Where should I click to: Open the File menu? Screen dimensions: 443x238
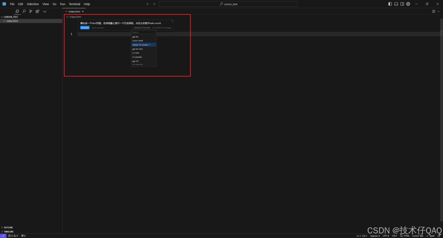pyautogui.click(x=12, y=4)
